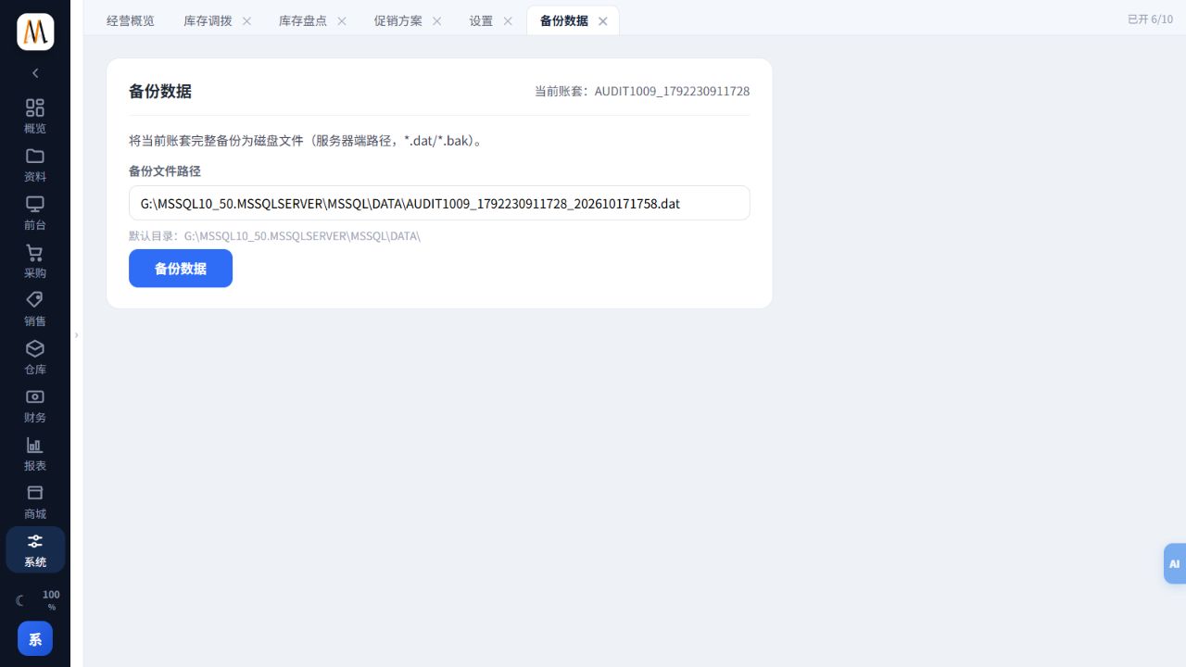Image resolution: width=1186 pixels, height=667 pixels.
Task: Close the 库存调拨 tab
Action: click(x=246, y=20)
